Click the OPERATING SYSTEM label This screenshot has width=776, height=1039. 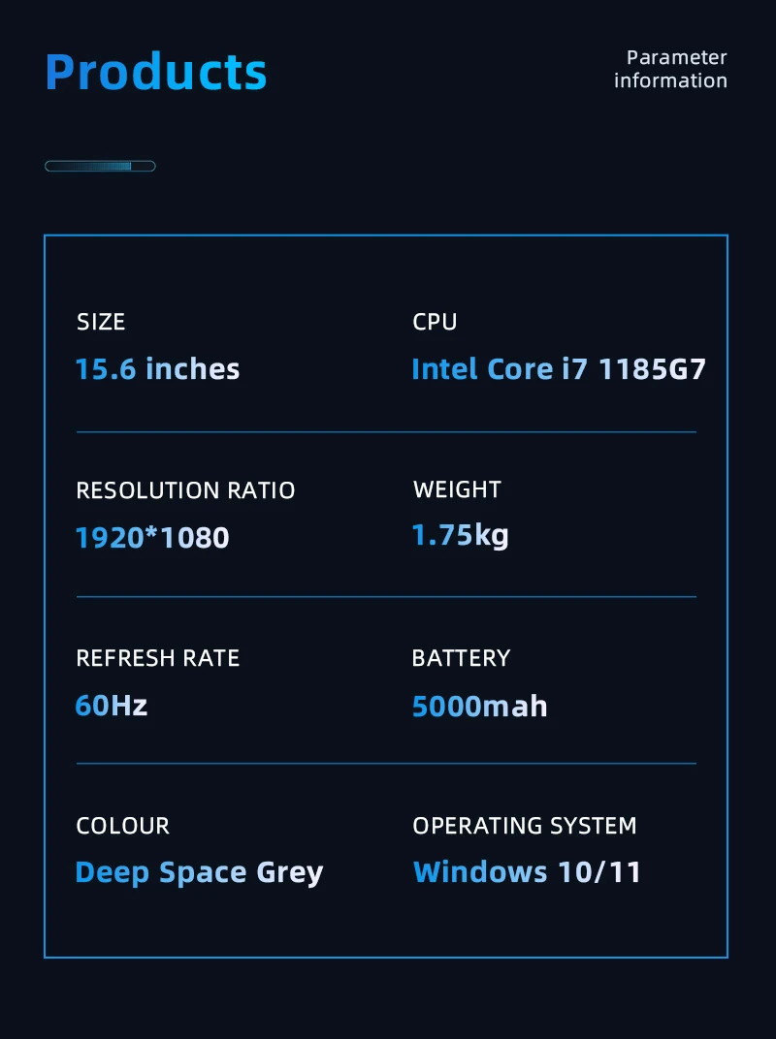[x=525, y=826]
